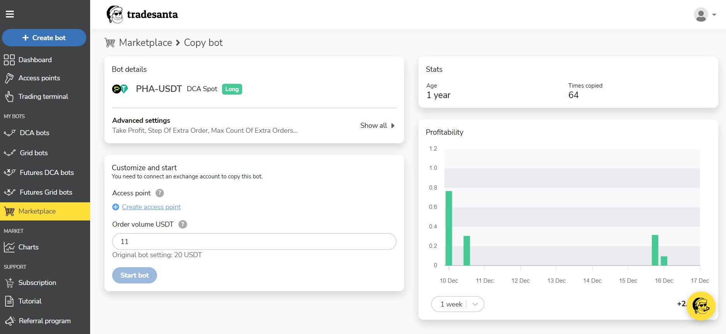Click PHA-USDT pair name
Image resolution: width=726 pixels, height=334 pixels.
[x=159, y=89]
